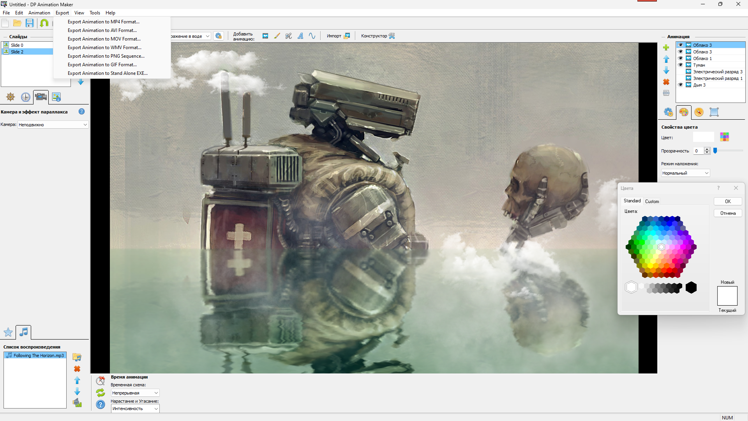
Task: Move the selected animation down
Action: coord(666,71)
